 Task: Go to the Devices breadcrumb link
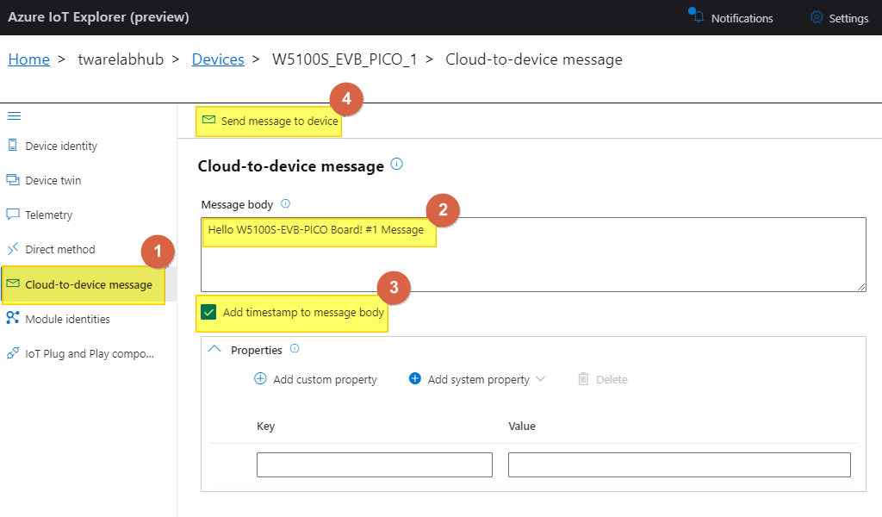pyautogui.click(x=218, y=59)
